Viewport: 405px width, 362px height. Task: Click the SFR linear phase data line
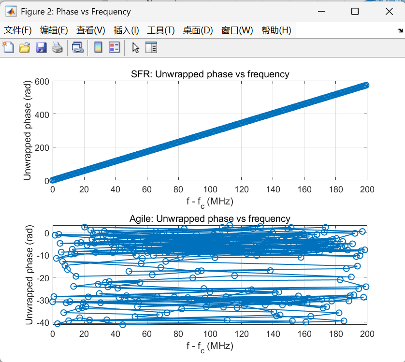[210, 132]
